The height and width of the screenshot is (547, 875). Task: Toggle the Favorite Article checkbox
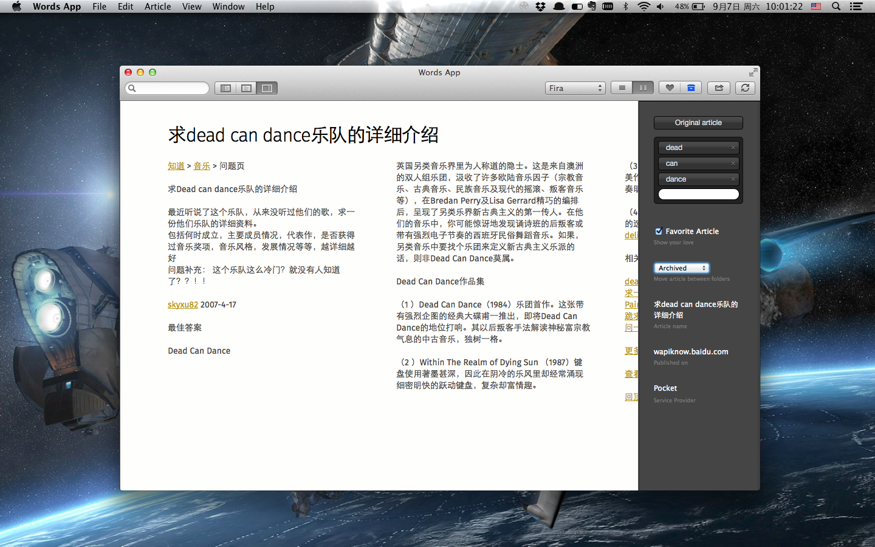point(659,232)
